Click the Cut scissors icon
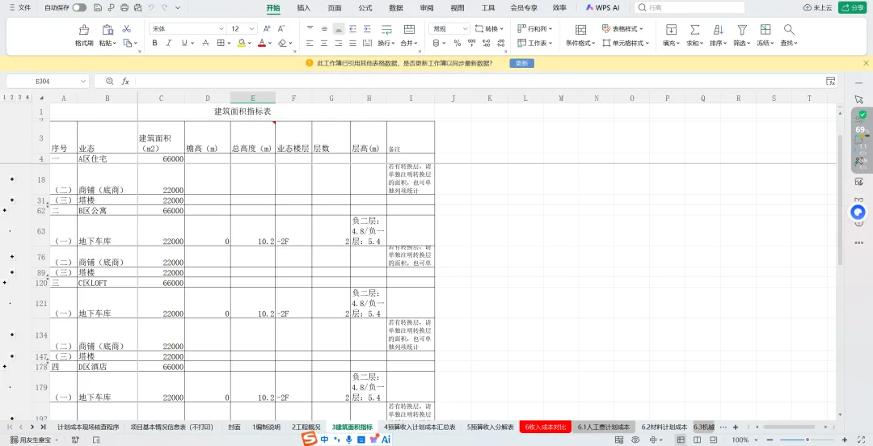This screenshot has height=446, width=873. tap(126, 29)
